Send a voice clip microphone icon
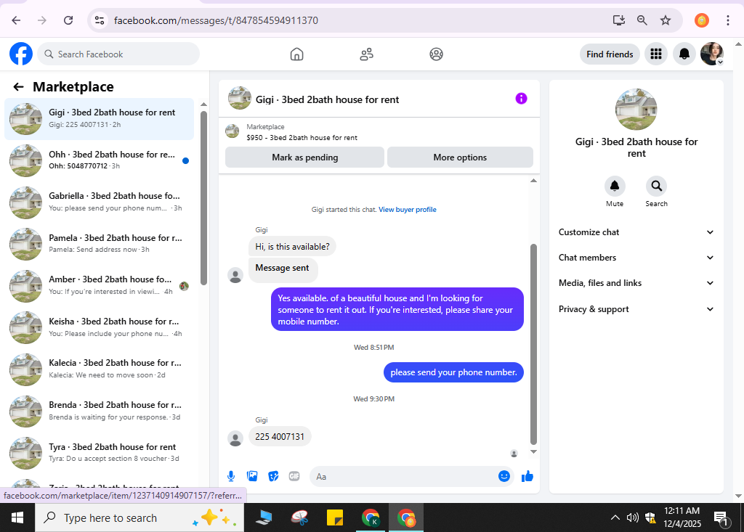The width and height of the screenshot is (744, 532). [x=231, y=476]
